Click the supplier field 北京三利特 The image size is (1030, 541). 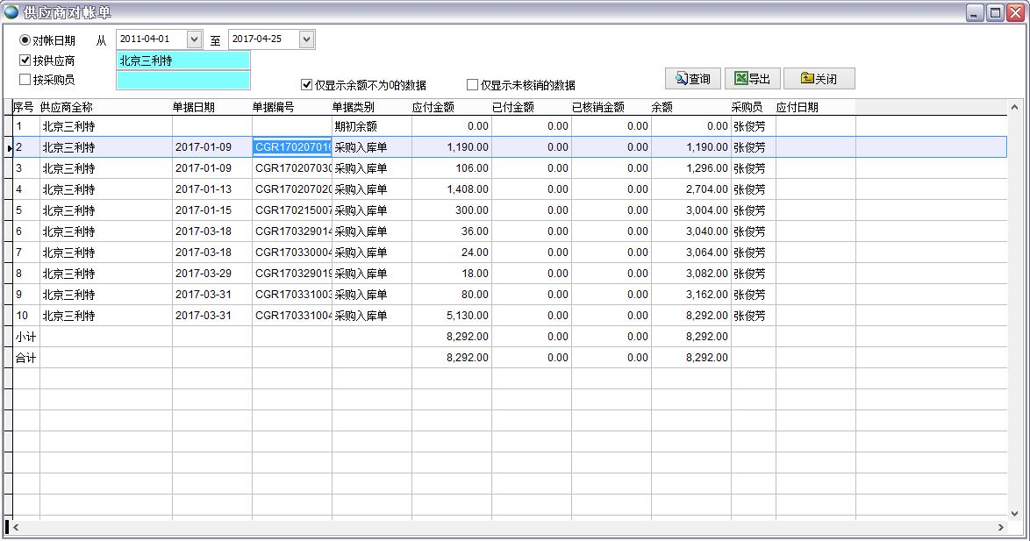pos(182,61)
